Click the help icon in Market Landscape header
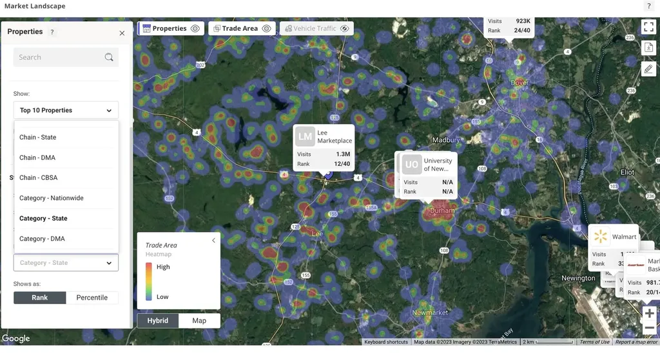Viewport: 660px width, 353px height. pyautogui.click(x=648, y=6)
